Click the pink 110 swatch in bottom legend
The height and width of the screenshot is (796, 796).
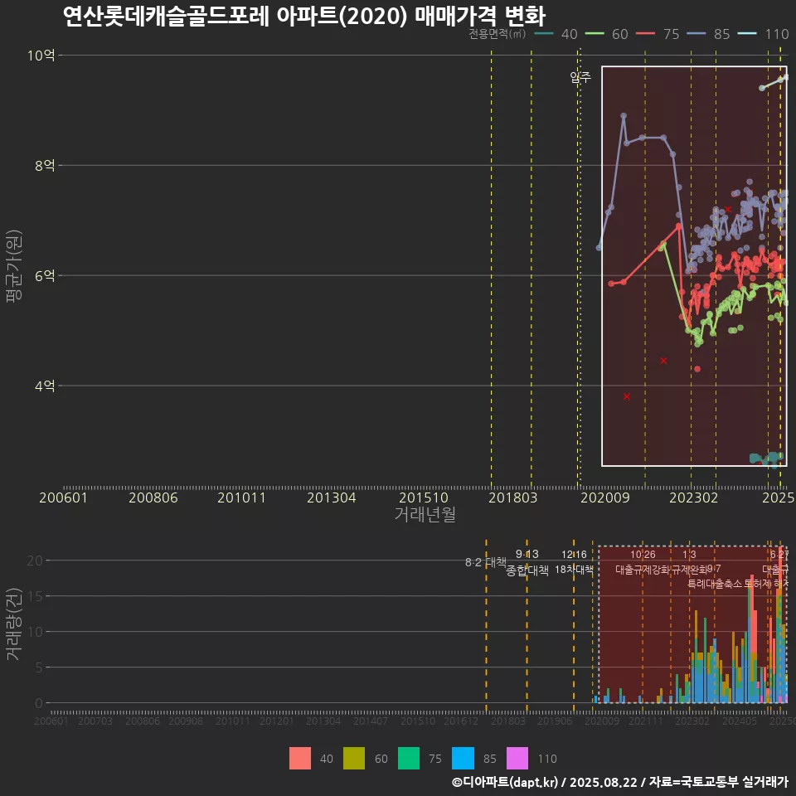517,759
